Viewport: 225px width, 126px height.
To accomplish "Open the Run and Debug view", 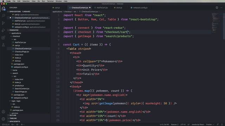I will pos(4,30).
